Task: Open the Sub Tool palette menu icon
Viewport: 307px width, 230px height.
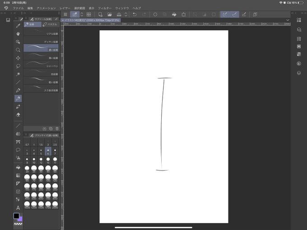Action: click(x=26, y=18)
